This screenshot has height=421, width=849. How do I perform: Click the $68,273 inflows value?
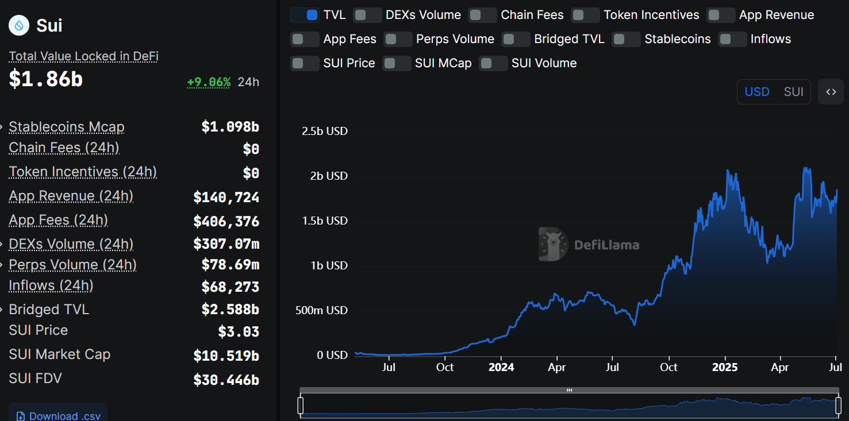pyautogui.click(x=230, y=287)
